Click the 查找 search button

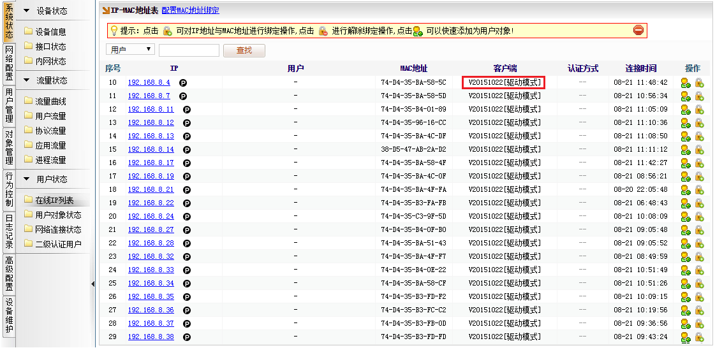(x=244, y=50)
